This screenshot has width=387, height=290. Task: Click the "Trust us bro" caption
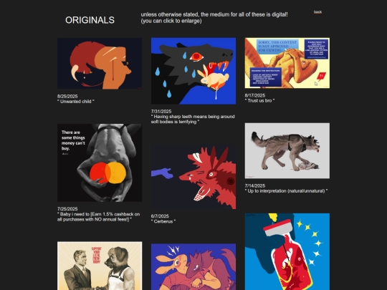point(259,101)
